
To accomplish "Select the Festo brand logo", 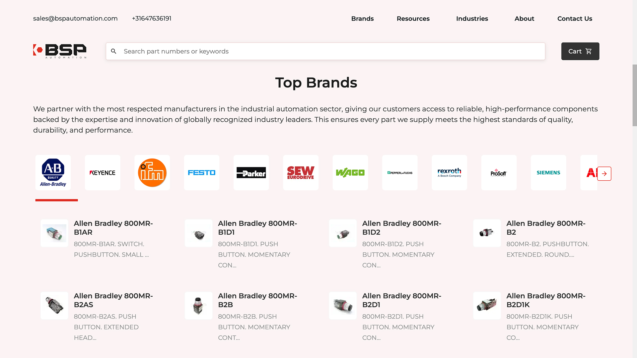I will (x=202, y=173).
